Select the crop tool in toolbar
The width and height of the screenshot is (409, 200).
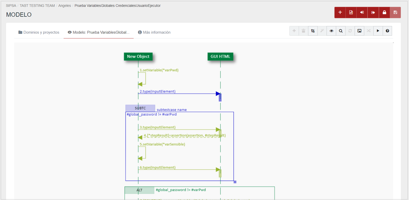[x=313, y=31]
